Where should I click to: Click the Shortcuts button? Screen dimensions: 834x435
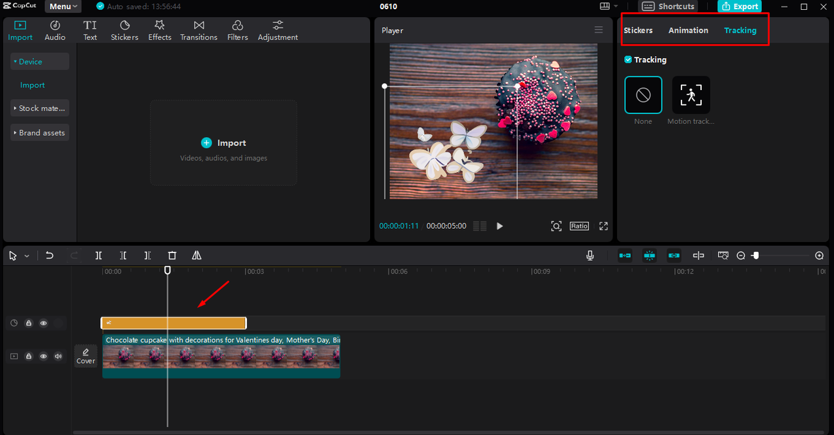point(669,7)
